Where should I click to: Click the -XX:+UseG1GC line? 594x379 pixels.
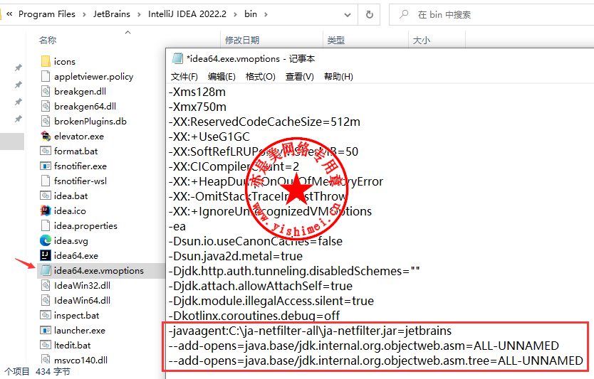click(209, 137)
